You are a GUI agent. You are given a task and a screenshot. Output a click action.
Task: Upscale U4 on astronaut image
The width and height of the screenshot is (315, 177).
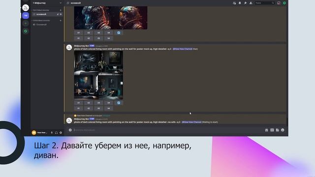[109, 33]
